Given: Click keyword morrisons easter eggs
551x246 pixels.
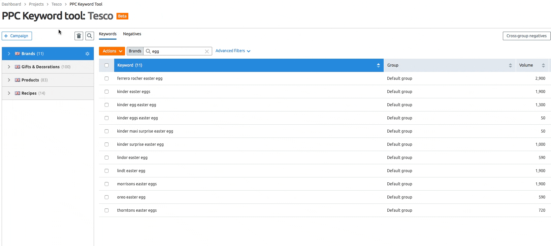Looking at the screenshot, I should click(137, 184).
